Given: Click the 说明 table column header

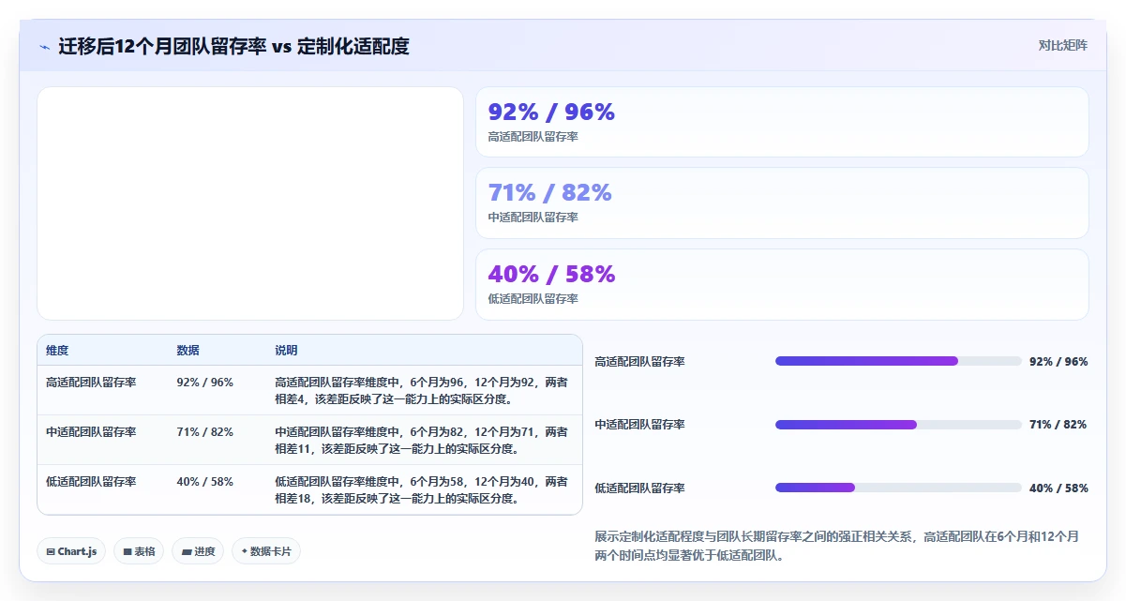Looking at the screenshot, I should coord(286,351).
